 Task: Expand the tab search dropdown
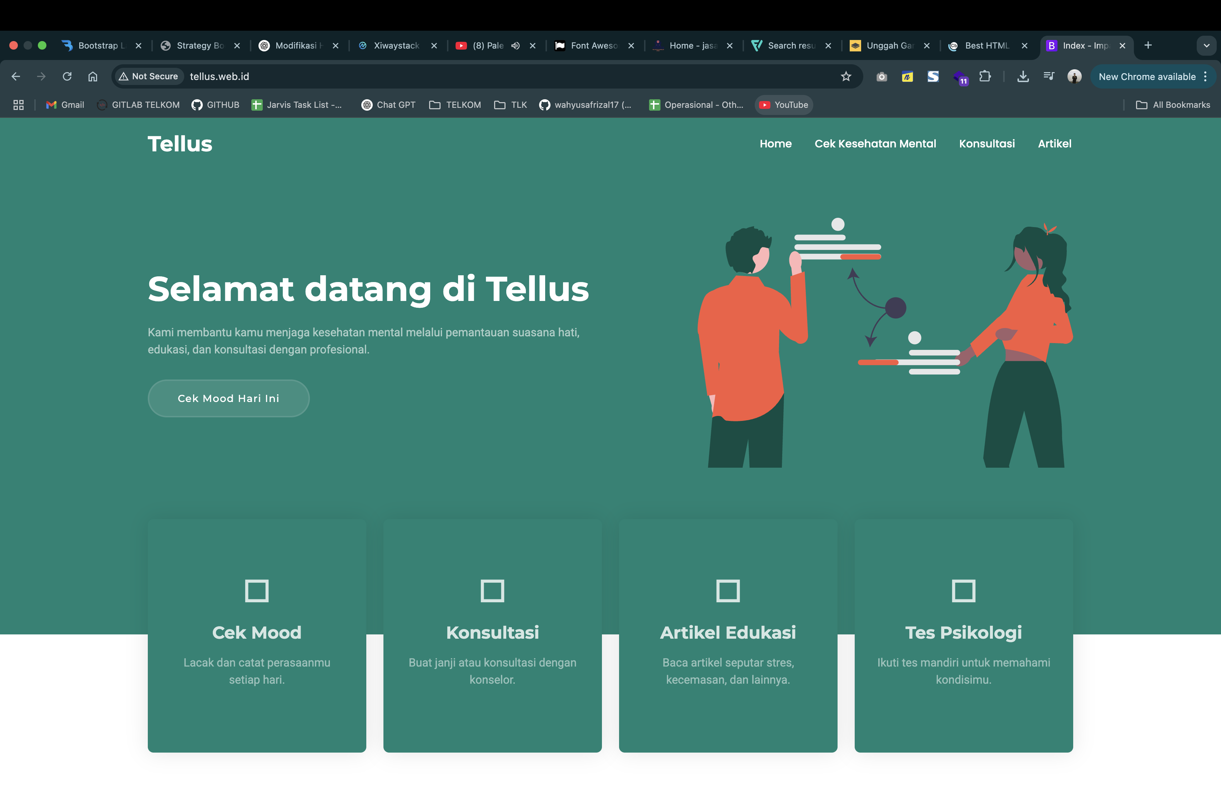pyautogui.click(x=1206, y=46)
